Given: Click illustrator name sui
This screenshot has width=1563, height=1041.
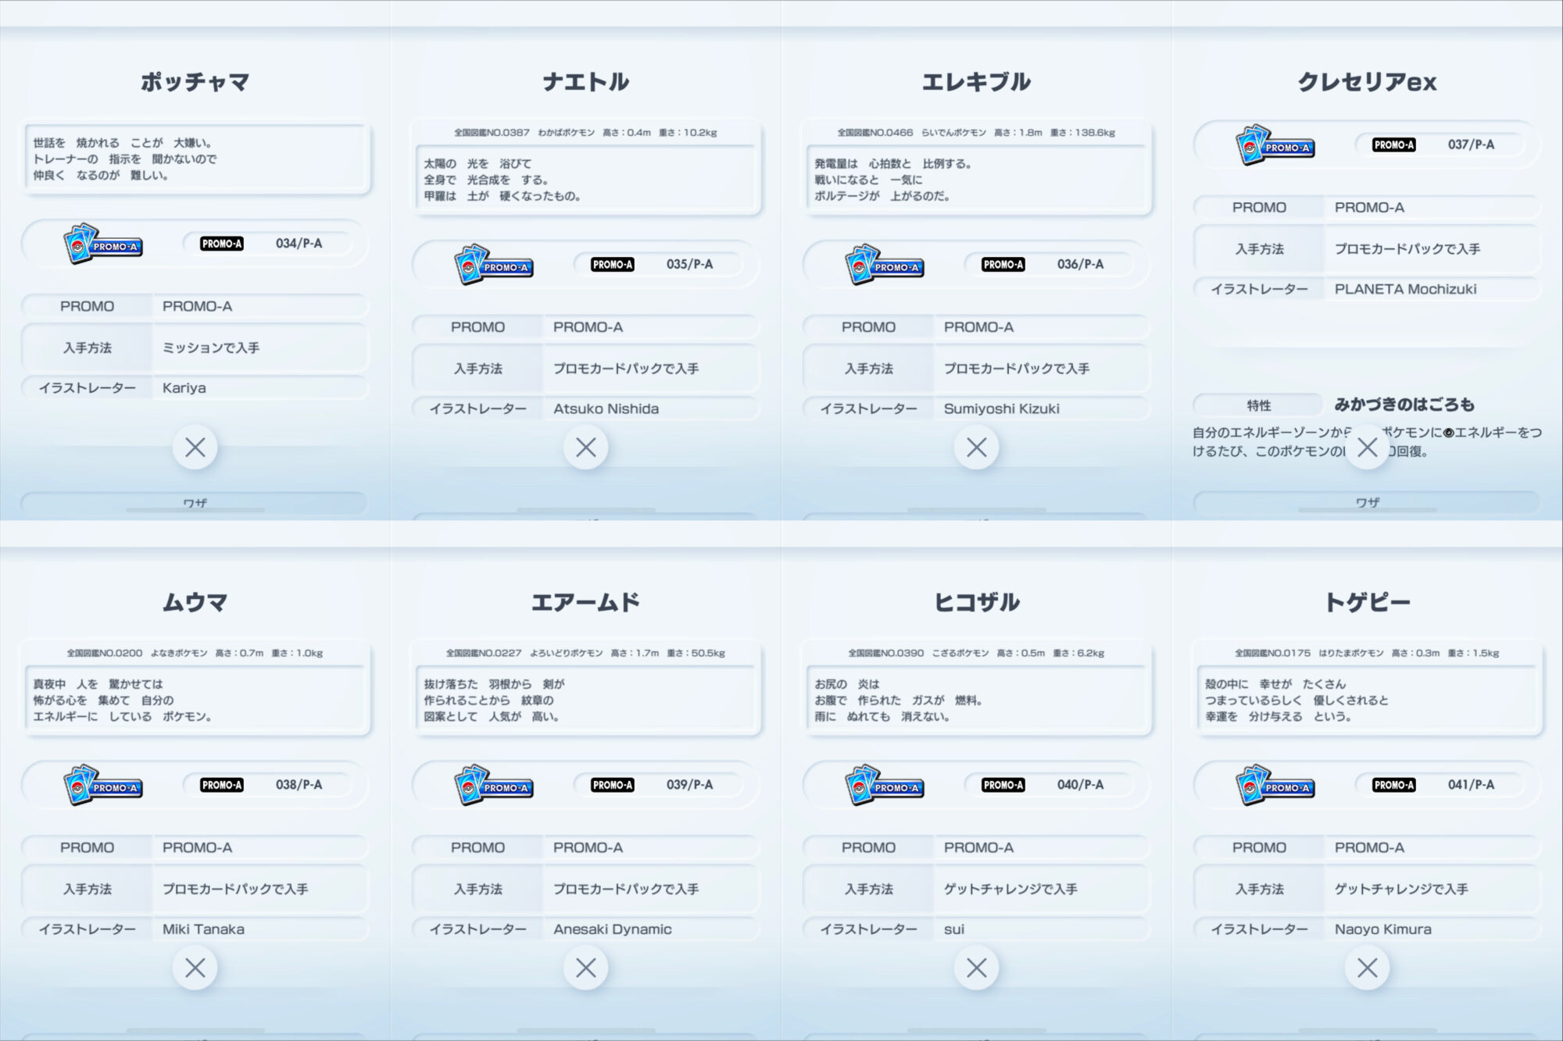Looking at the screenshot, I should coord(954,929).
